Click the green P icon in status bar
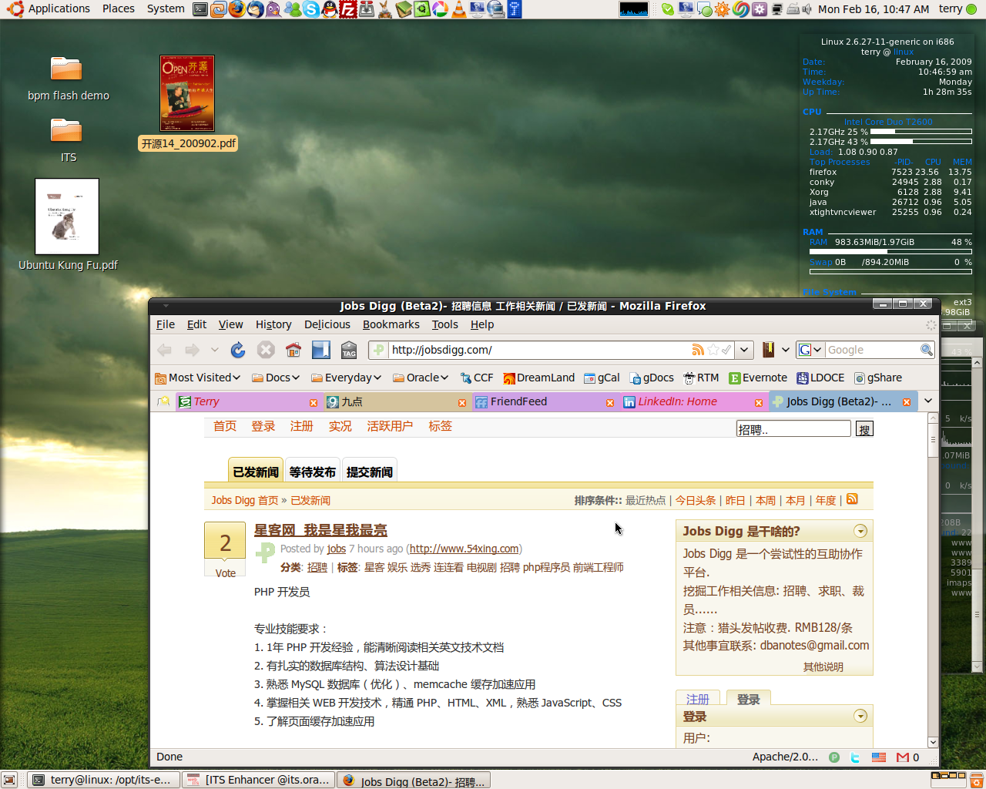The image size is (986, 789). [x=834, y=757]
